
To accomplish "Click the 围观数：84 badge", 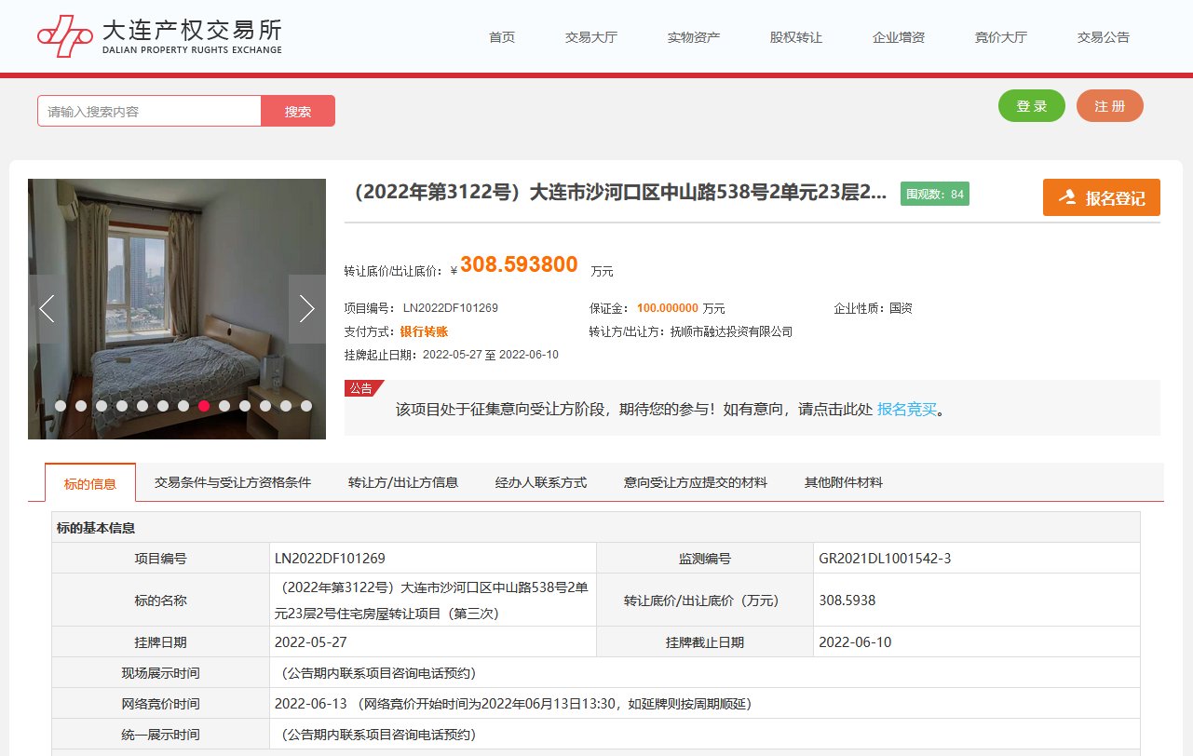I will (x=935, y=195).
